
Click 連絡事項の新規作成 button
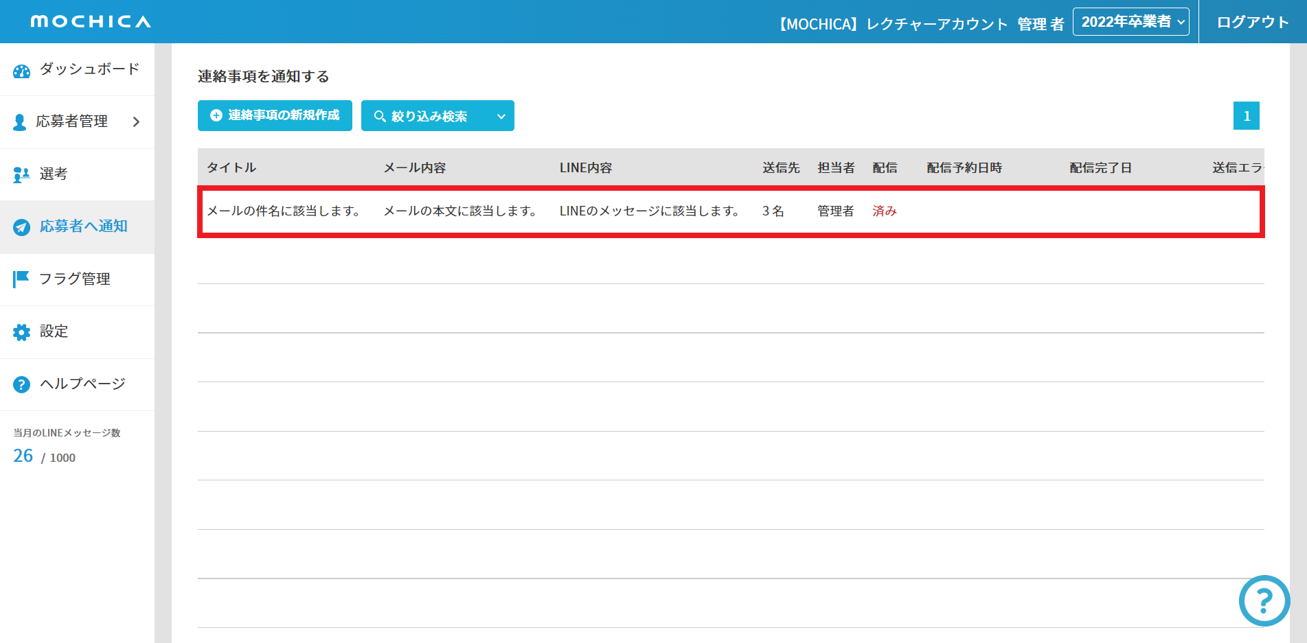(x=275, y=116)
